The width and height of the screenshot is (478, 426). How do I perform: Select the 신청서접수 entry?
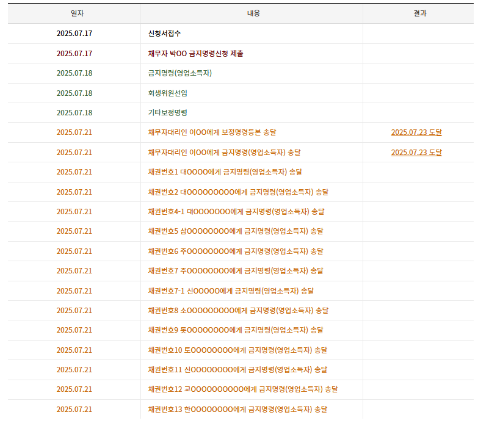tap(164, 33)
